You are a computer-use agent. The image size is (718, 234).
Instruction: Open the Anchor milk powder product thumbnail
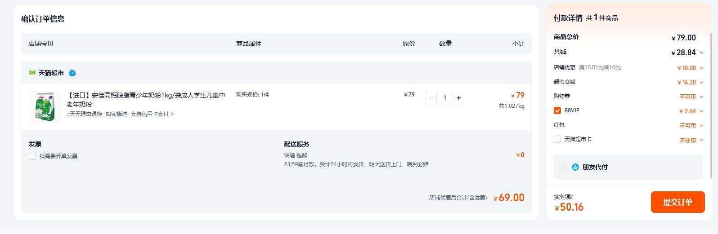coord(45,107)
